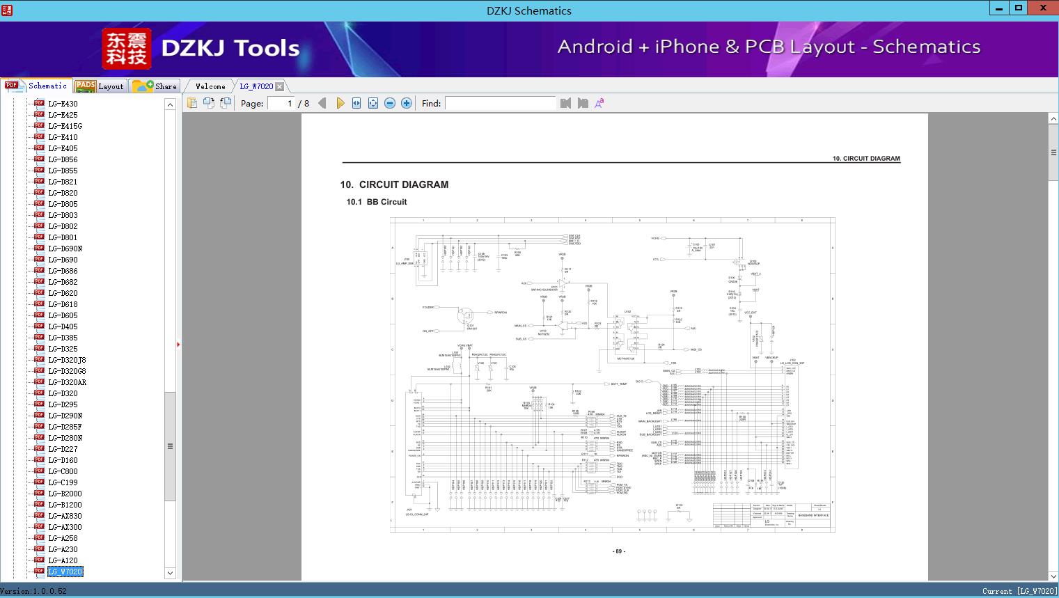1059x598 pixels.
Task: Click the find next icon
Action: (583, 103)
